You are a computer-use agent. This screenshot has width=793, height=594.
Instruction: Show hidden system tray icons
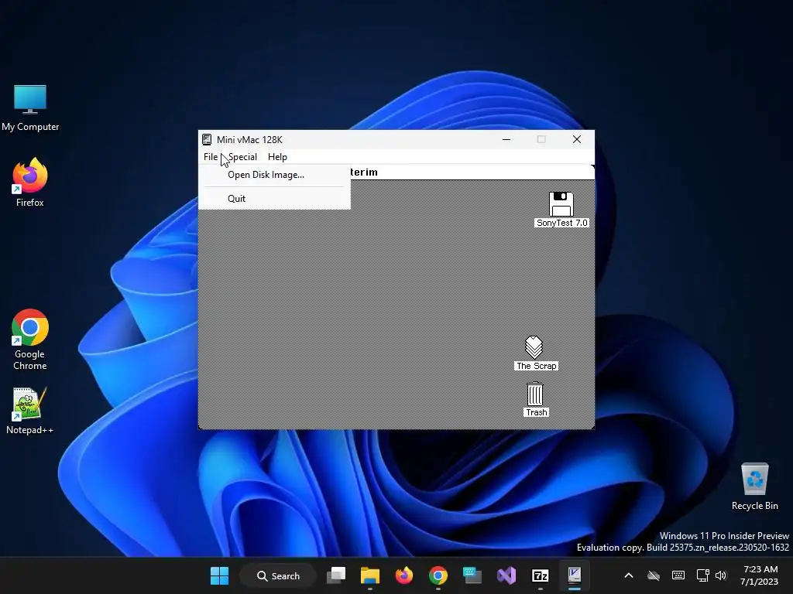point(629,575)
